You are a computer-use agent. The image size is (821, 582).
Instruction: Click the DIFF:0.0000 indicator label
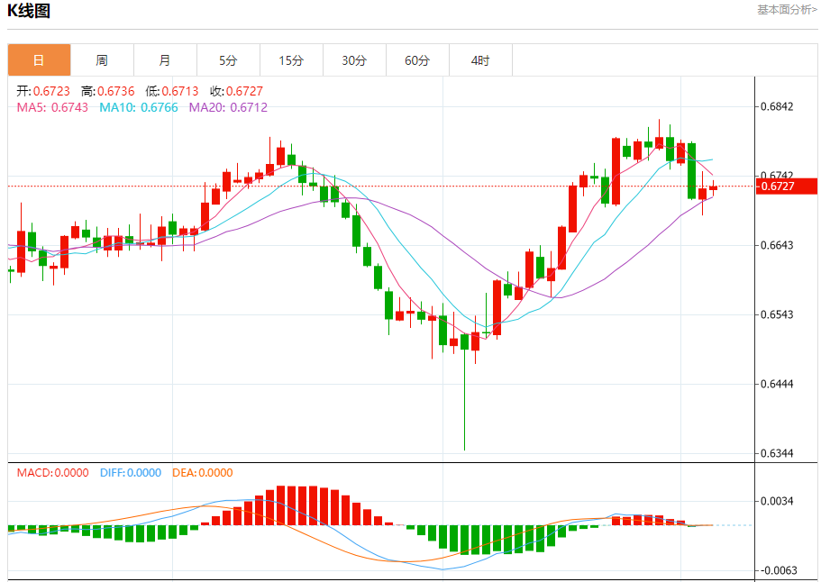coord(131,473)
